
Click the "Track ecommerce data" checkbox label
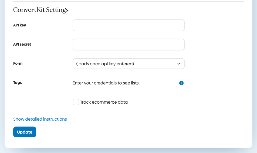(x=104, y=102)
